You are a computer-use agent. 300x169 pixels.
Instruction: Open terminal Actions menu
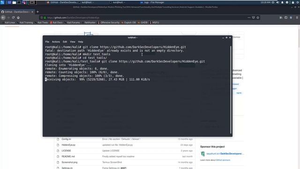56,42
